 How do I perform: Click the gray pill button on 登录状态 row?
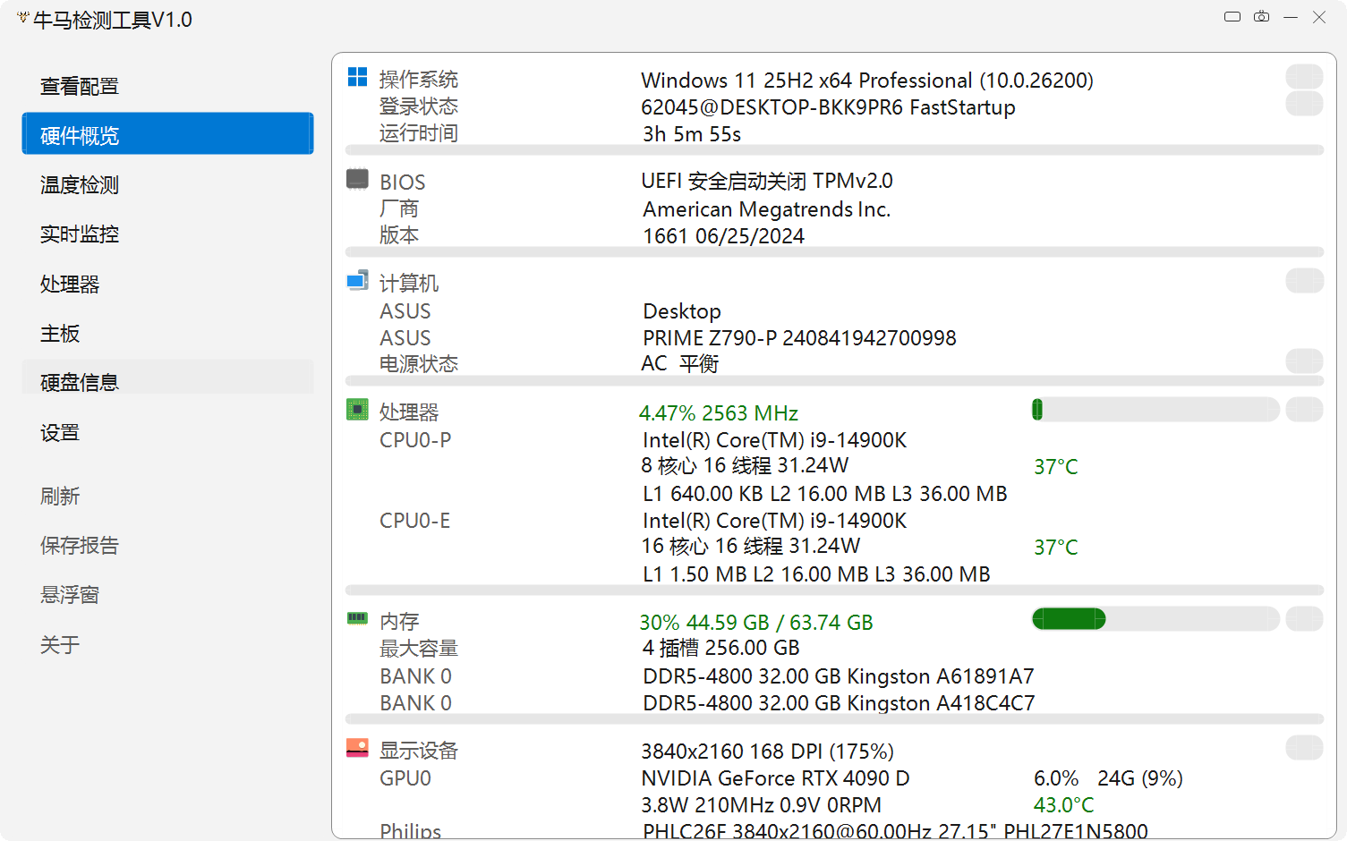pos(1304,104)
